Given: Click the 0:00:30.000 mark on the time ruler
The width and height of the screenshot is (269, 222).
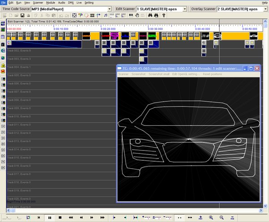Looking at the screenshot, I should [x=155, y=29].
